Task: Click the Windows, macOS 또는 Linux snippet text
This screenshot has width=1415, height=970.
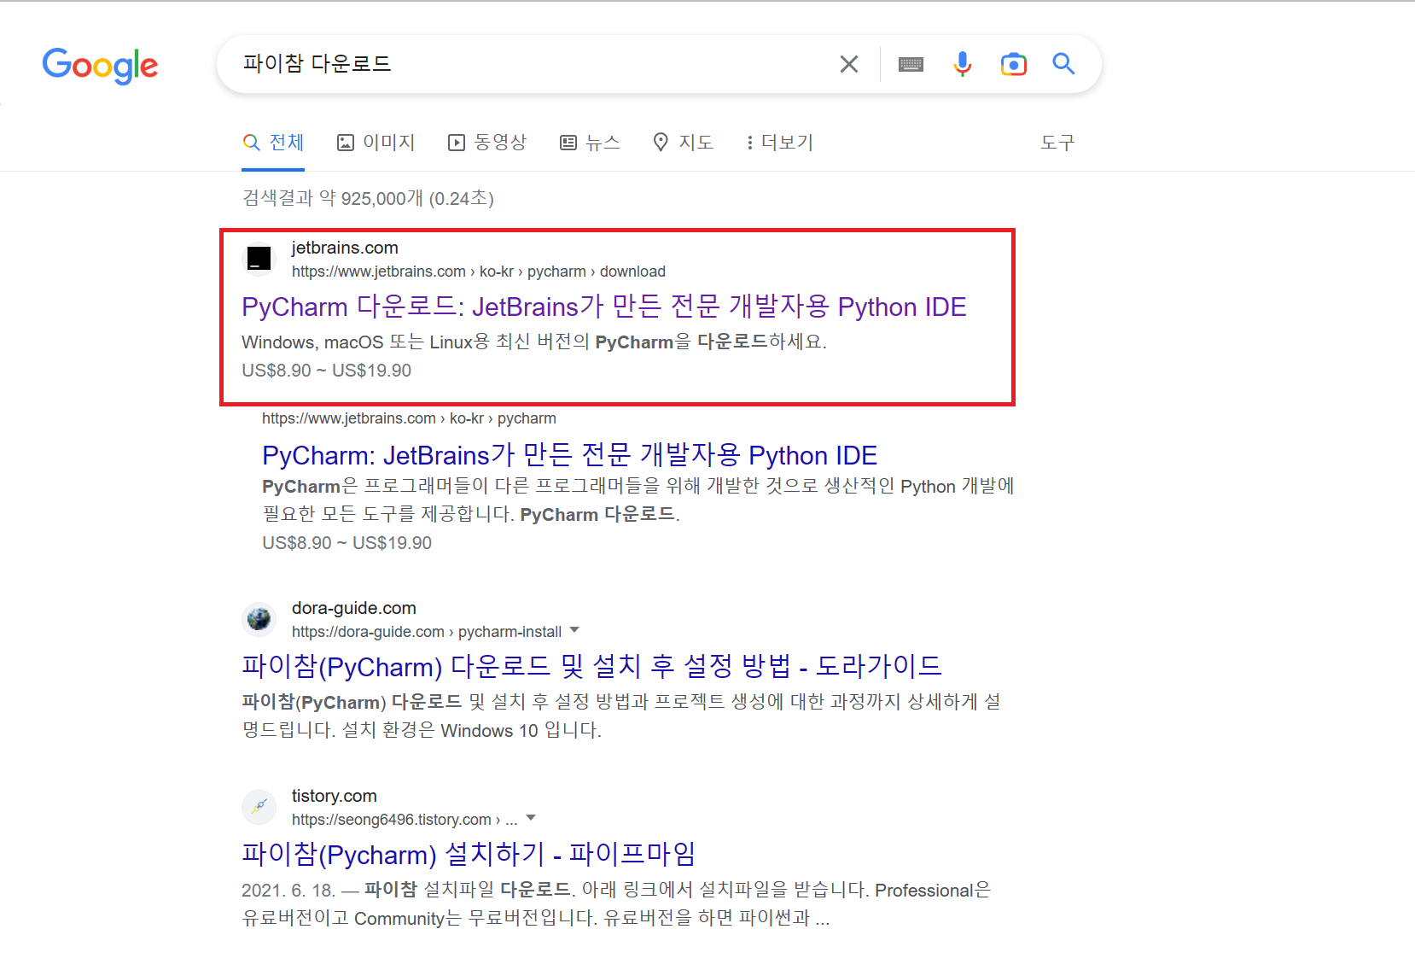Action: point(534,342)
